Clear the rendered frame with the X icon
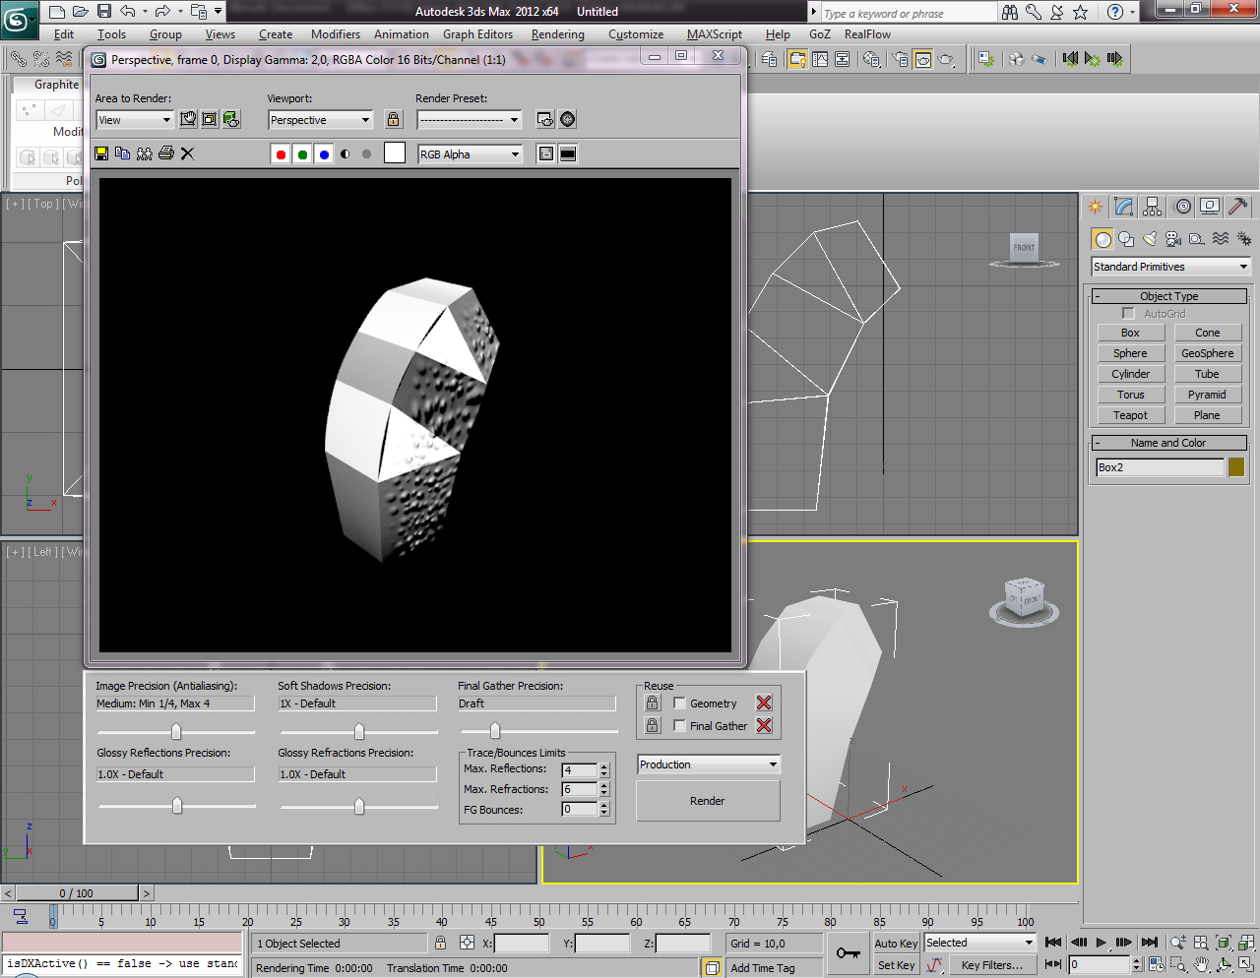Viewport: 1260px width, 978px height. 187,153
